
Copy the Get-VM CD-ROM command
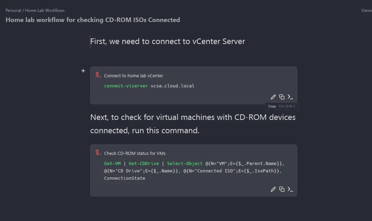pyautogui.click(x=282, y=189)
